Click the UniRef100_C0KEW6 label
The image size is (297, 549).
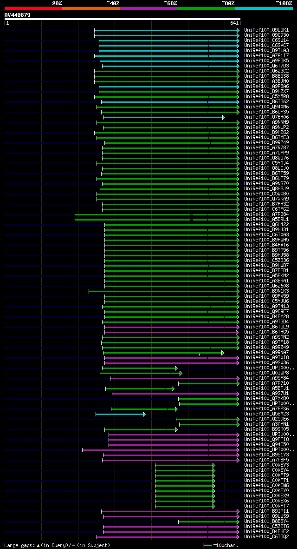266,486
